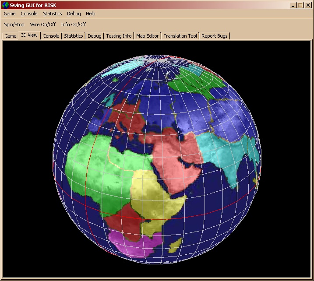Image resolution: width=314 pixels, height=281 pixels.
Task: Open the Testing Info tab
Action: pyautogui.click(x=119, y=36)
